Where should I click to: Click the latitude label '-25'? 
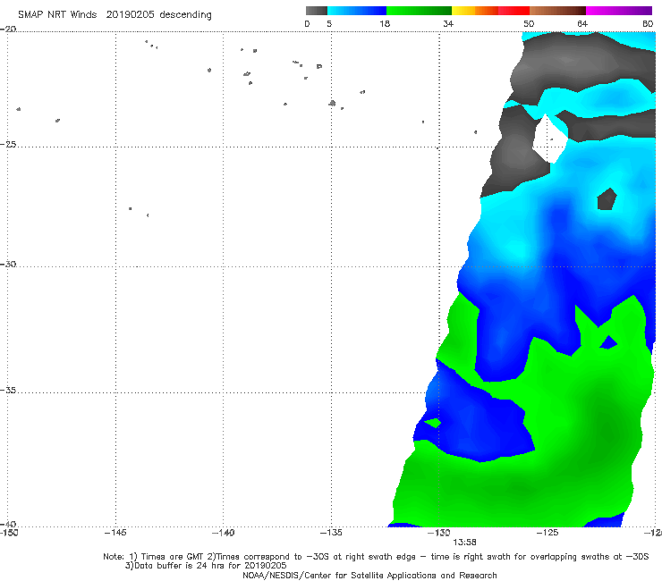point(8,144)
